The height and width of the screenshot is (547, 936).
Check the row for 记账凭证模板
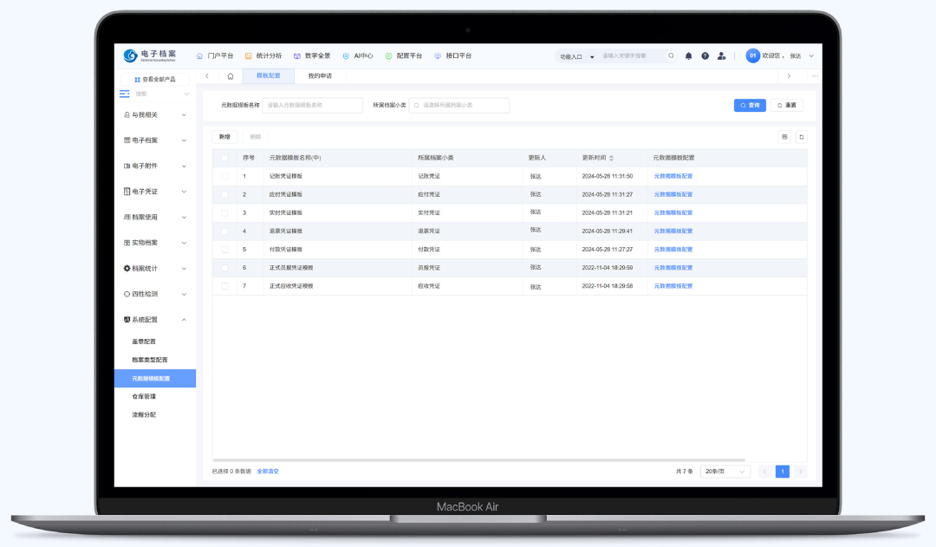(x=225, y=176)
